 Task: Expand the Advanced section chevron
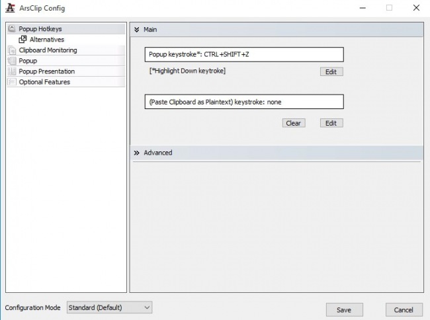tap(136, 153)
